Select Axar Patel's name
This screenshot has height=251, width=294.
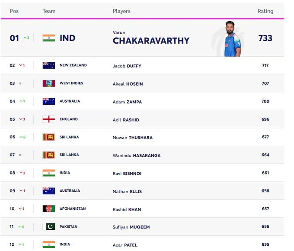coord(125,245)
